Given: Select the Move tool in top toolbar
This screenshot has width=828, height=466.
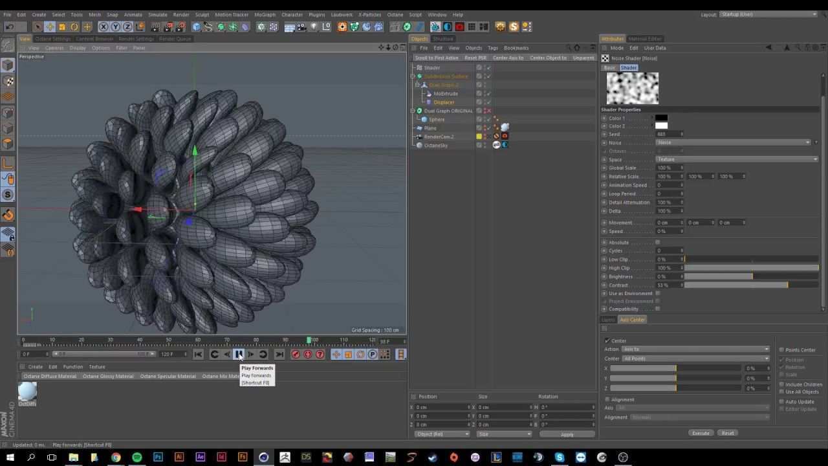Looking at the screenshot, I should coord(50,27).
